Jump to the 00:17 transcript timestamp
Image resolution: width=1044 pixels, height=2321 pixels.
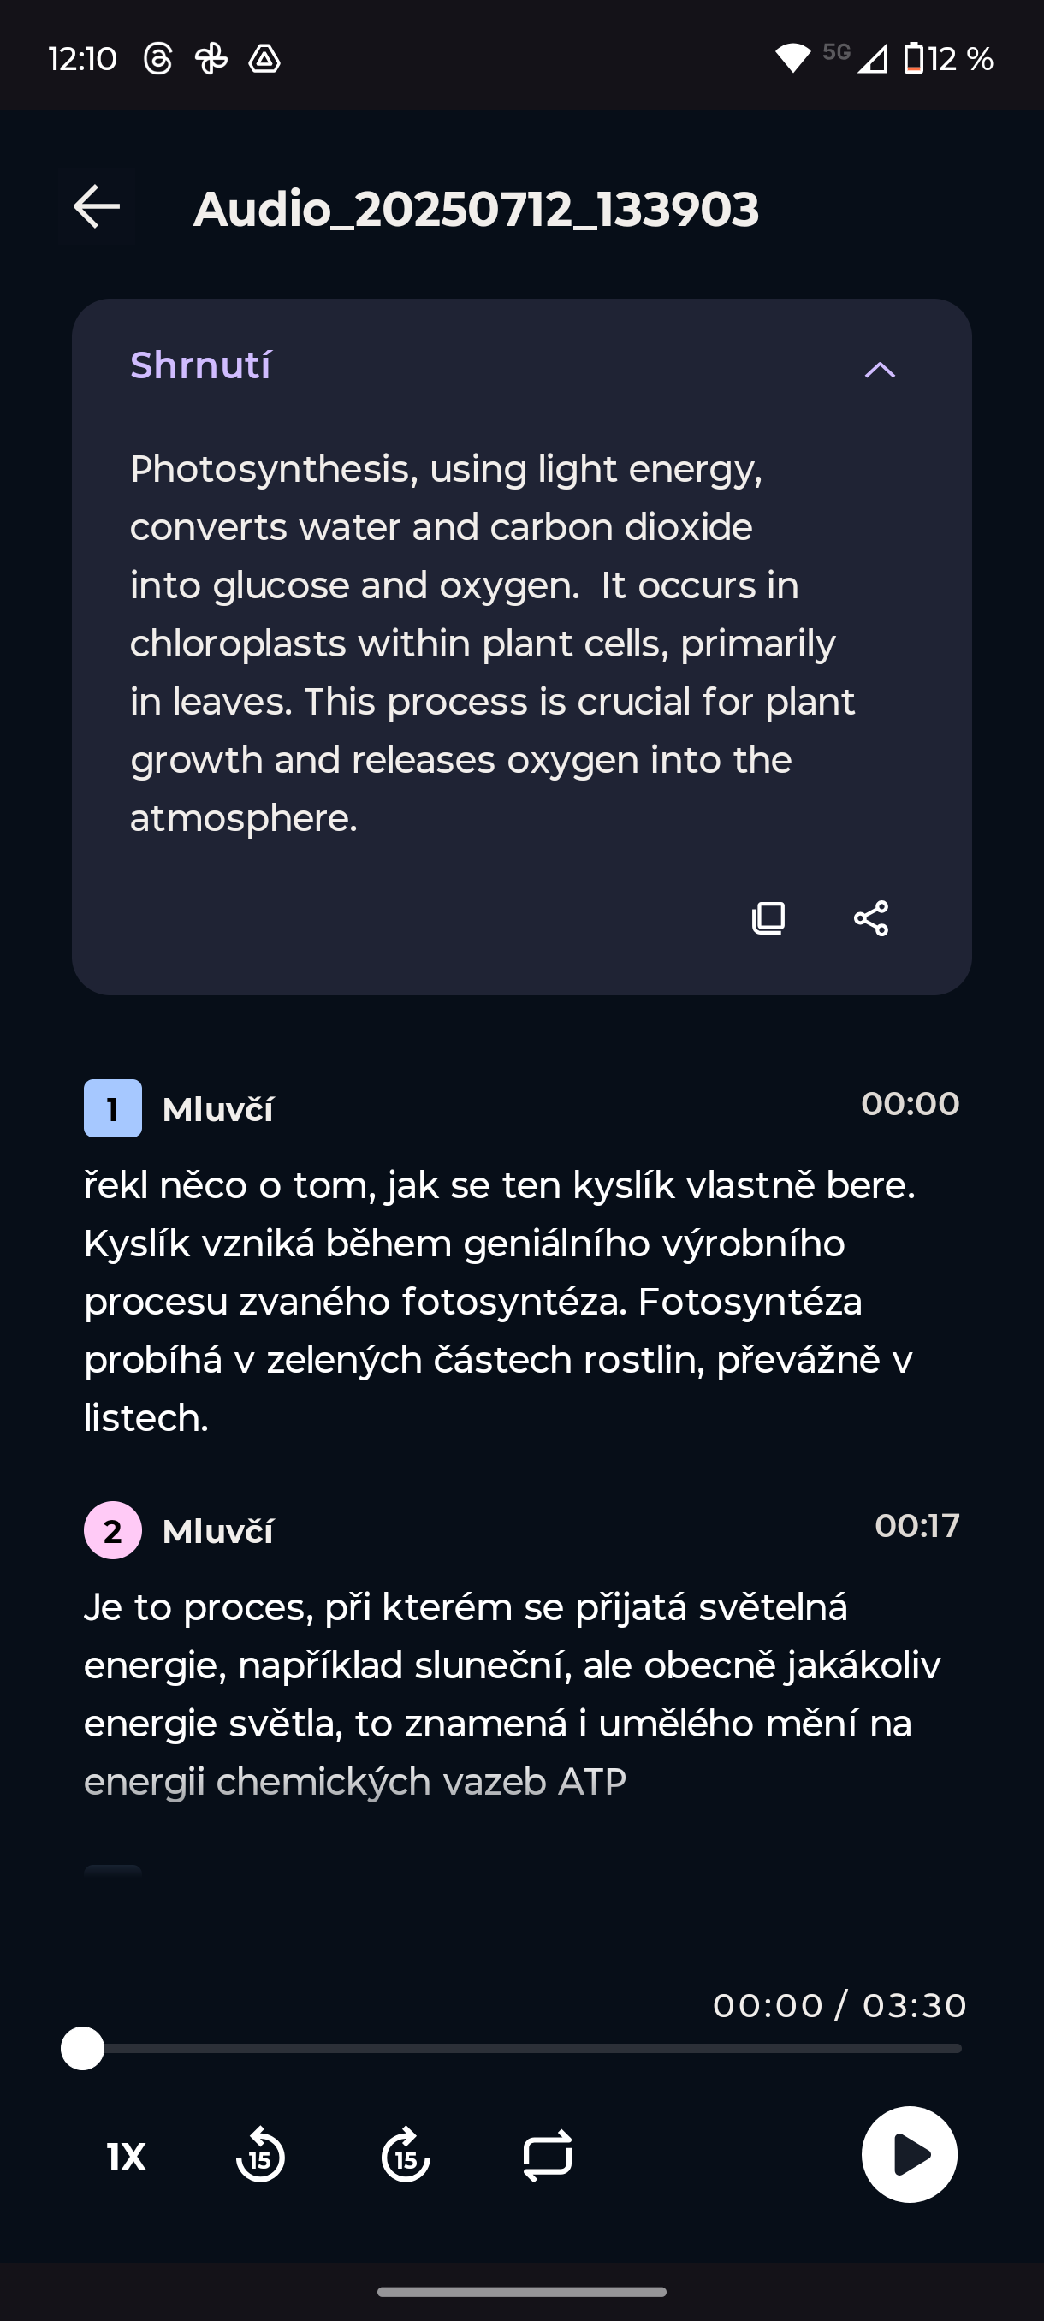[916, 1525]
